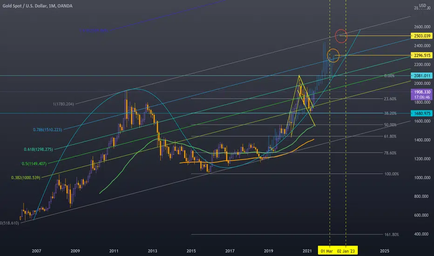Click the orange circle target marker
434x256 pixels.
click(333, 55)
